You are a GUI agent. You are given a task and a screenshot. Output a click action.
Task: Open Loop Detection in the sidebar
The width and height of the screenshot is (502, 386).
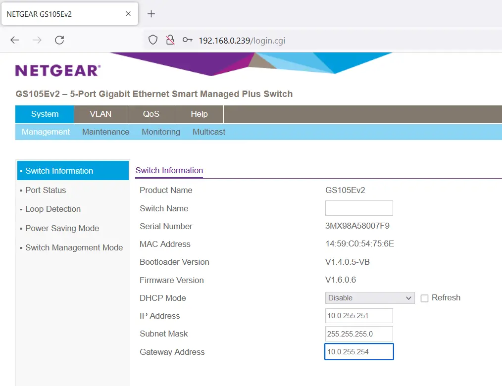click(53, 209)
